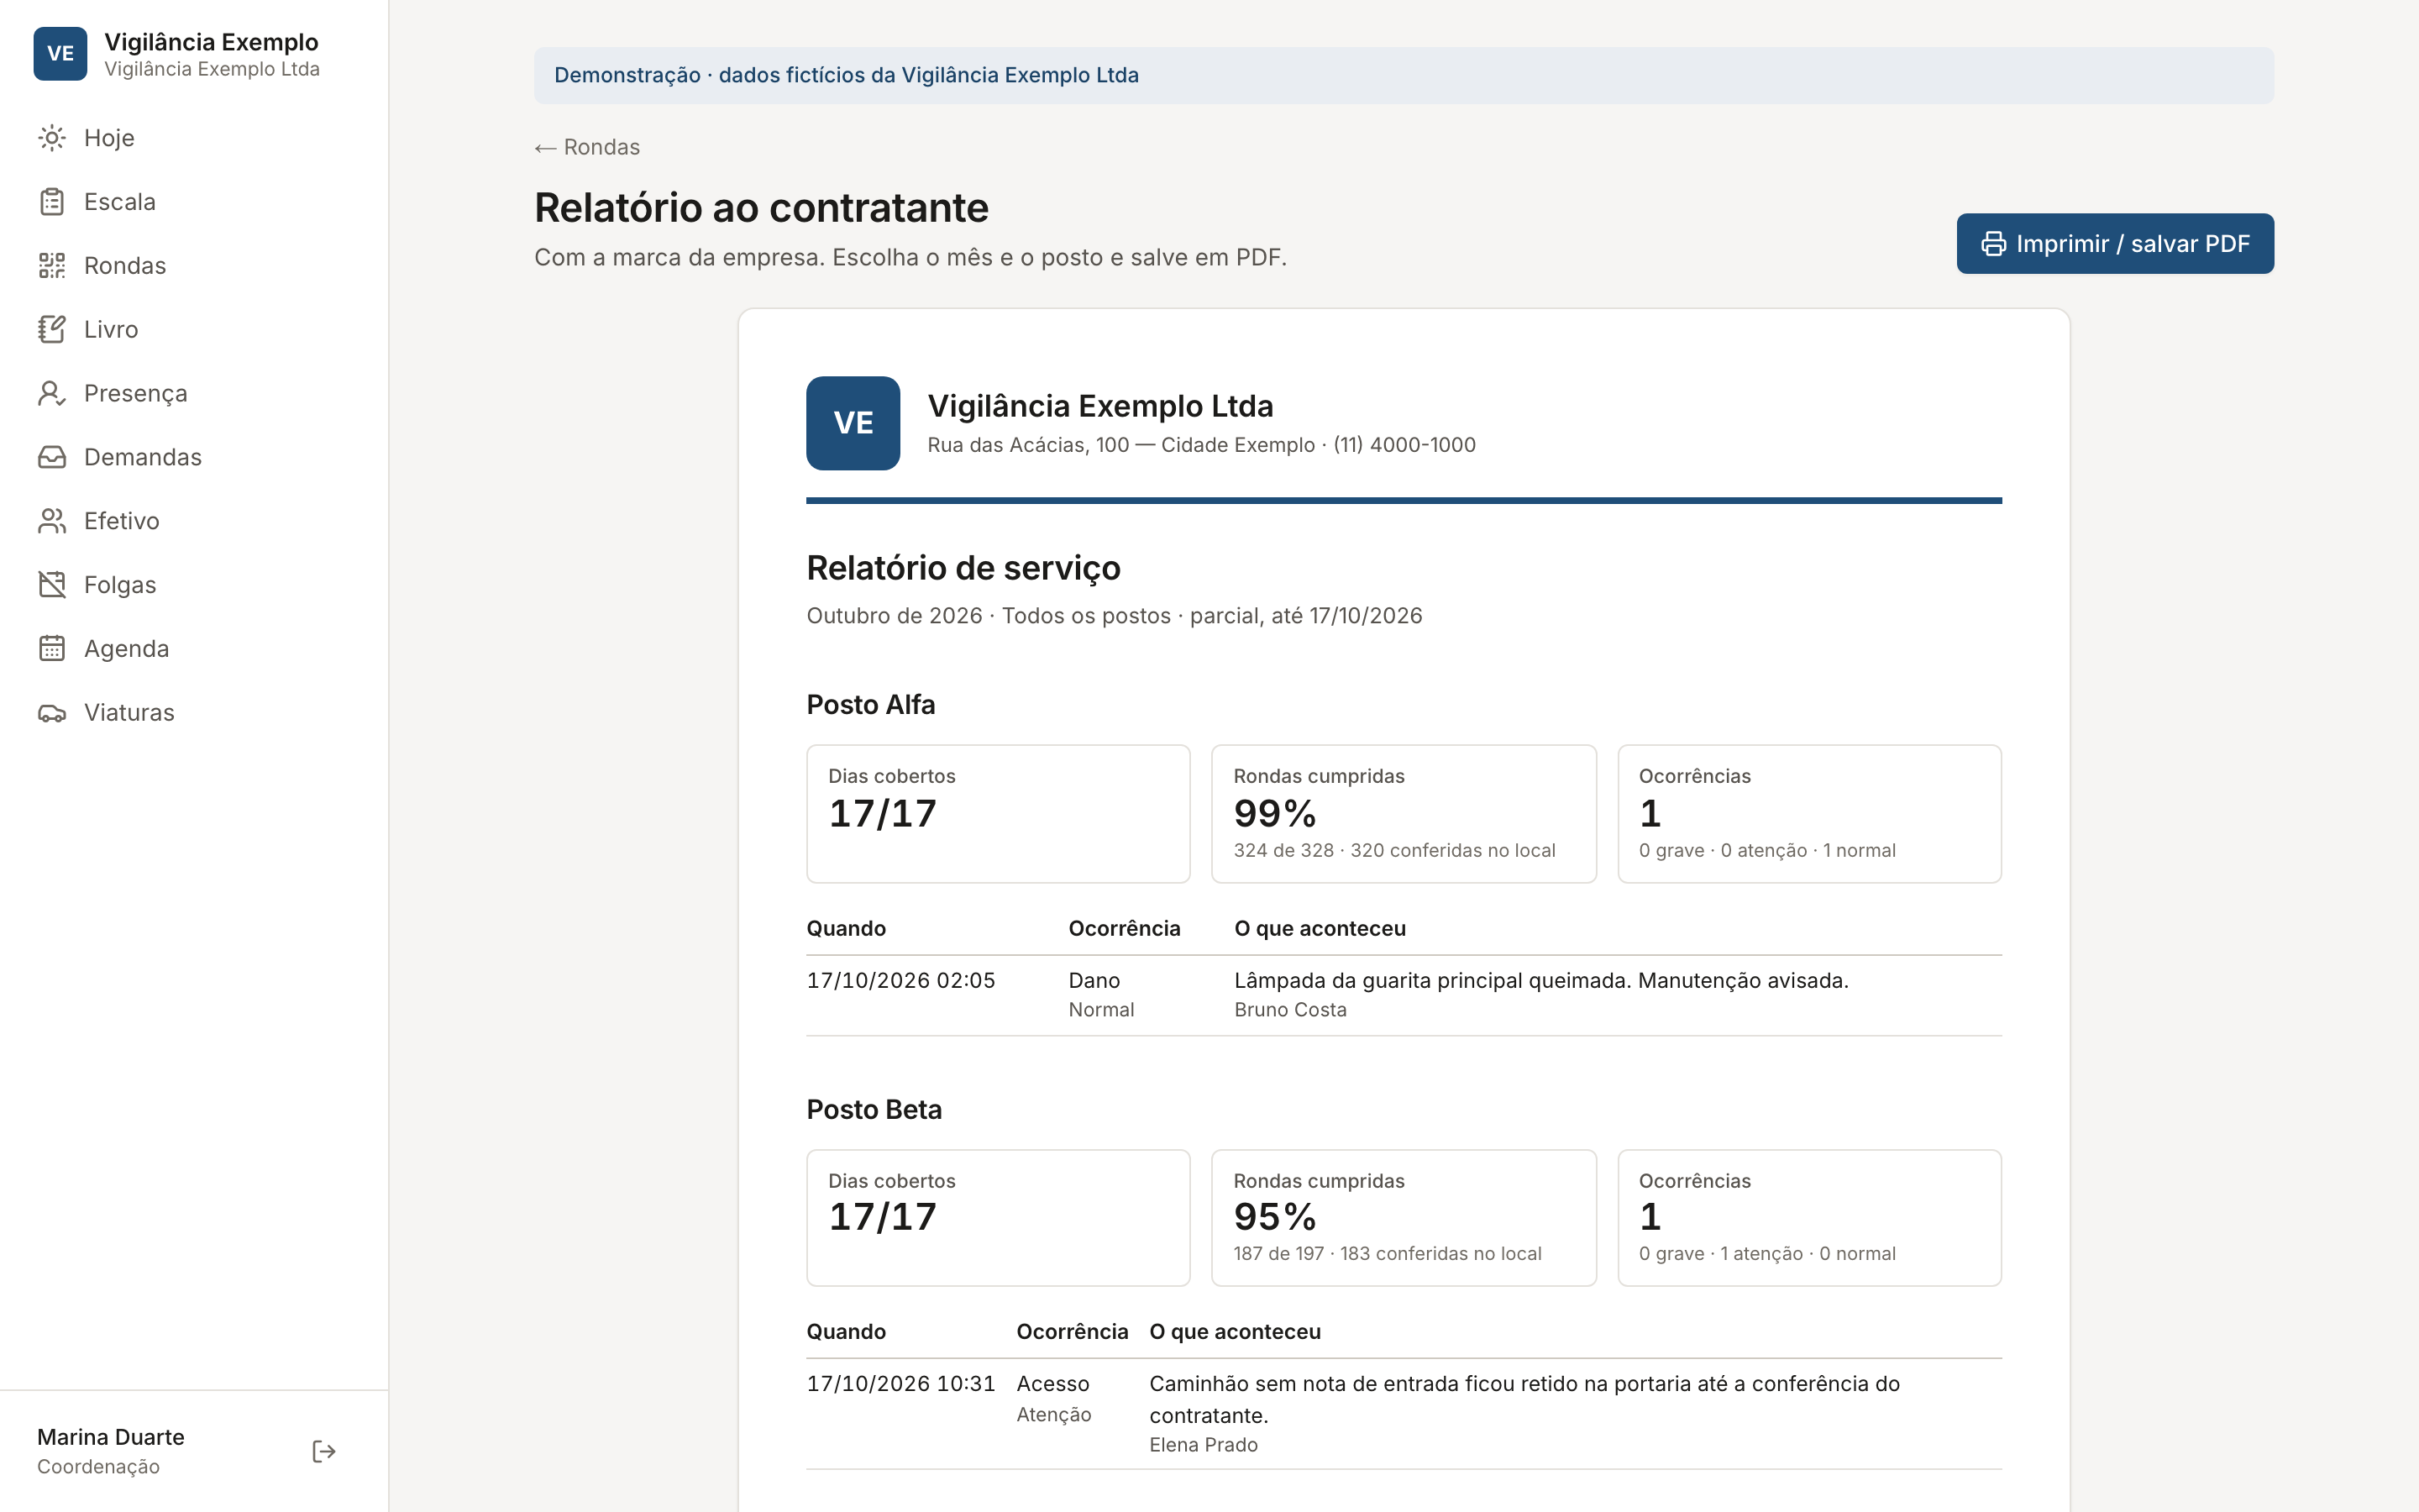The height and width of the screenshot is (1512, 2419).
Task: Click the 95% Rondas cumpridas value
Action: tap(1274, 1217)
